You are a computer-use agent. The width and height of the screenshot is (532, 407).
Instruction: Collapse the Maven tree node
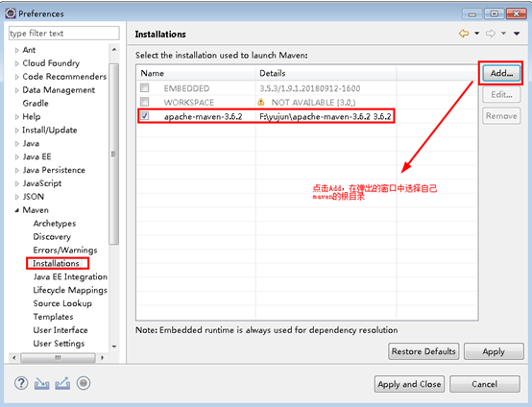click(x=16, y=210)
